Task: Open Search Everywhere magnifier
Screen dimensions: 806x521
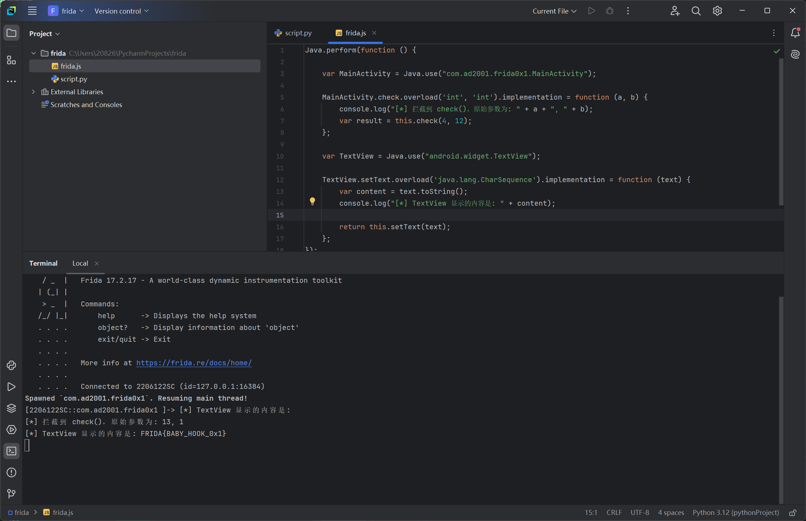Action: tap(696, 11)
